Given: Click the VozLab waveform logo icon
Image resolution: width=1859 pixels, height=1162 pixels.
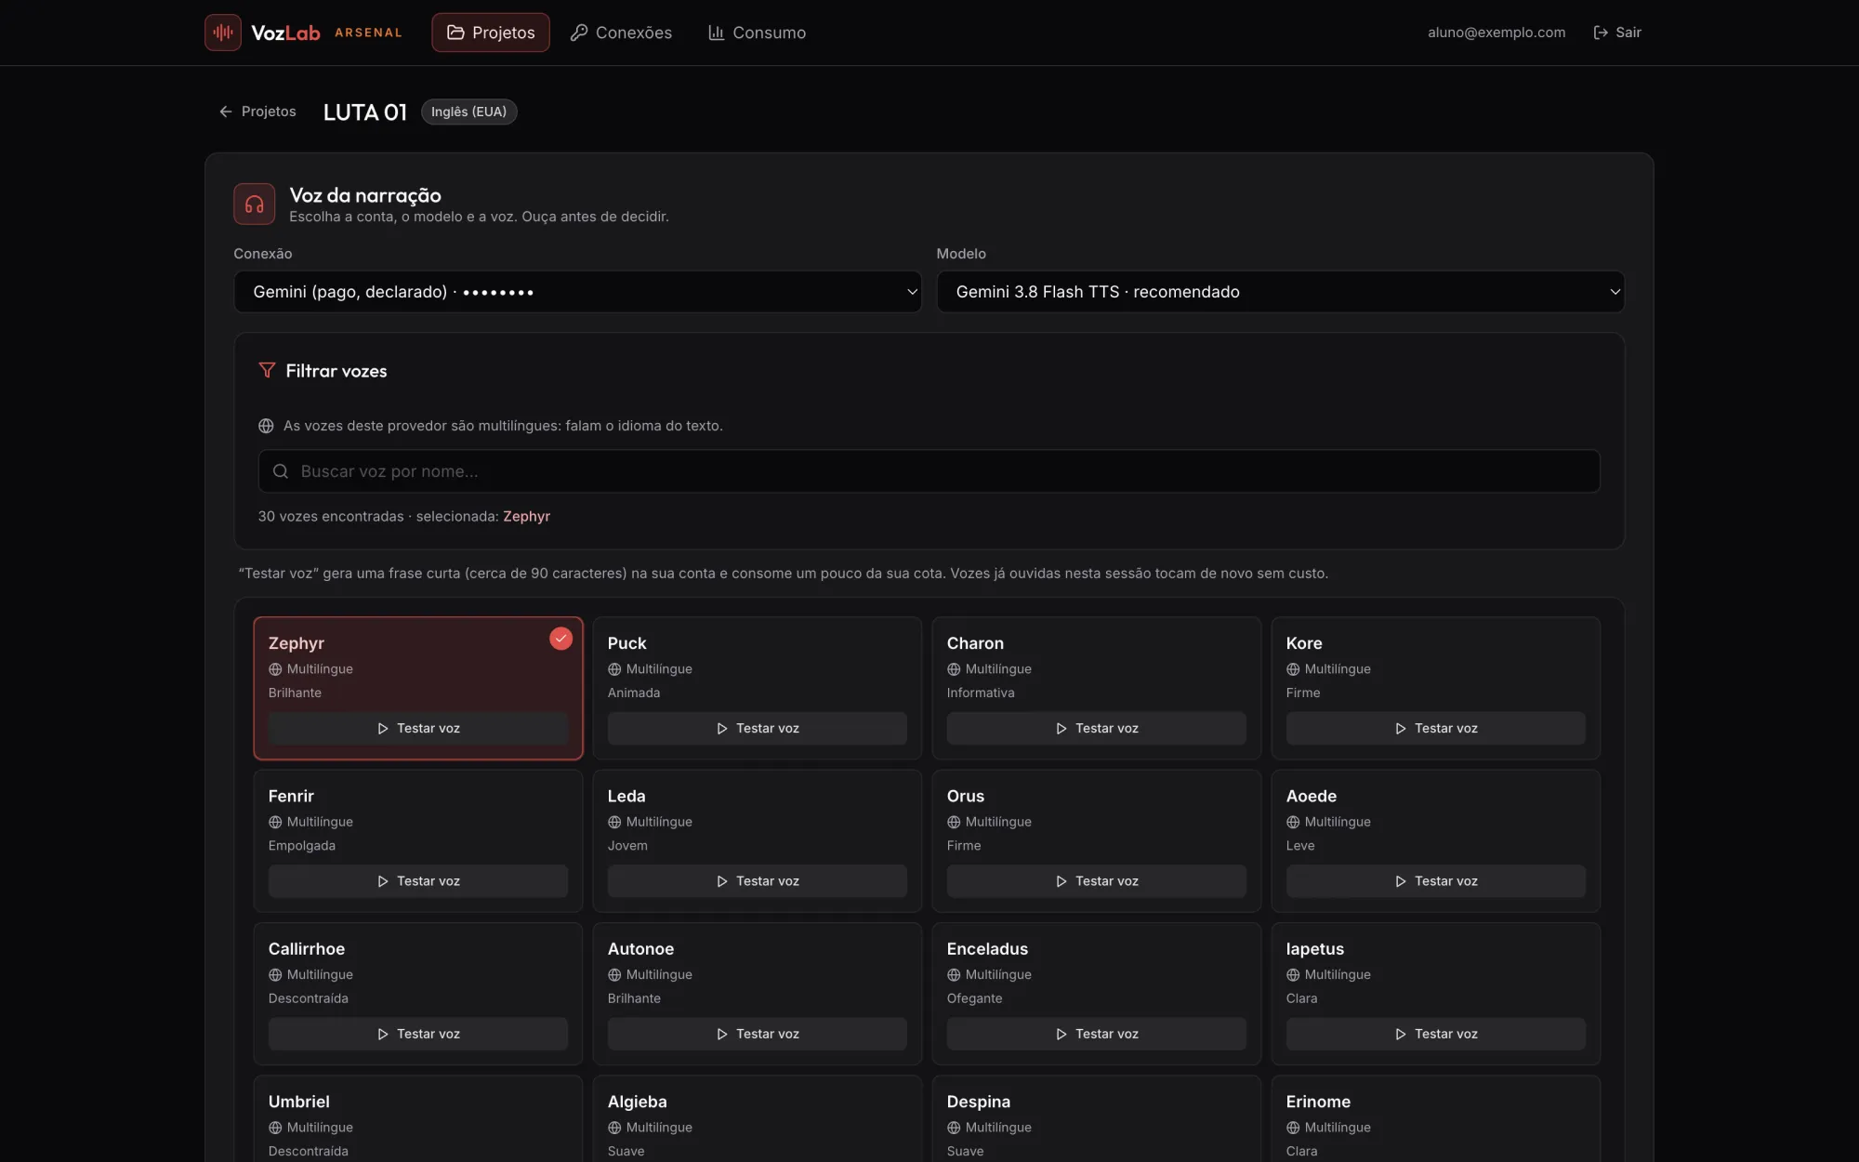Looking at the screenshot, I should [x=223, y=33].
